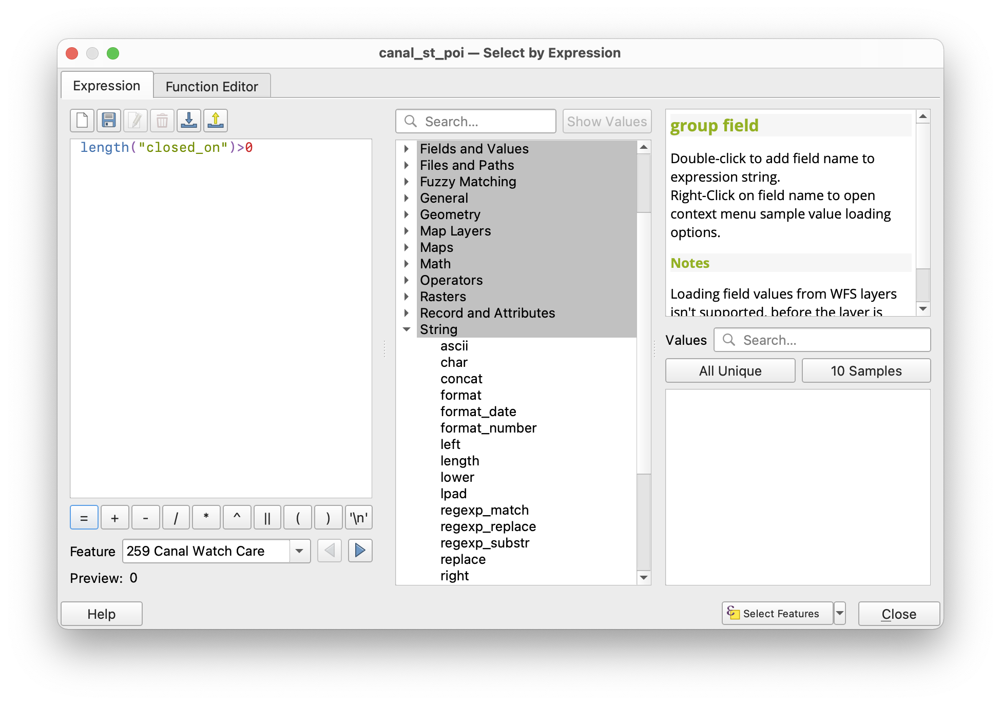Click the save expression floppy icon
Image resolution: width=1001 pixels, height=705 pixels.
click(x=109, y=121)
